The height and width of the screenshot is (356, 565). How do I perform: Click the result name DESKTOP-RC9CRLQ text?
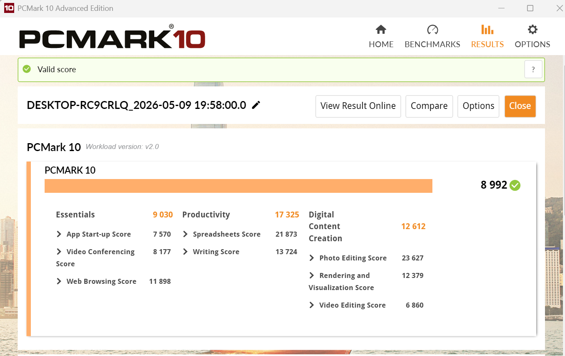pos(136,105)
